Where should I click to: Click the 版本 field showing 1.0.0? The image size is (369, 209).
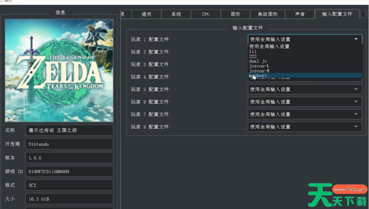coord(69,158)
